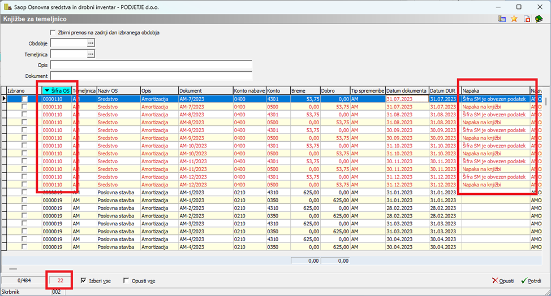Screen dimensions: 551x296
Task: Enable Zbirni prenos na zadnji dan checkbox
Action: pos(53,32)
